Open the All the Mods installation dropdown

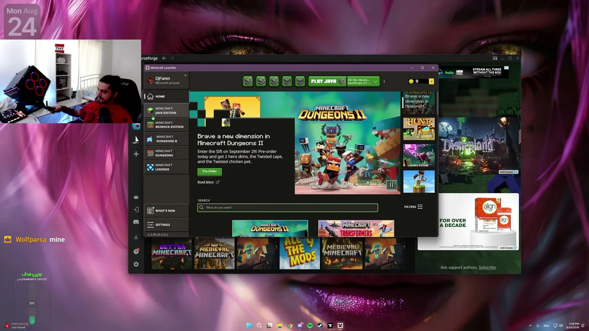pyautogui.click(x=363, y=81)
